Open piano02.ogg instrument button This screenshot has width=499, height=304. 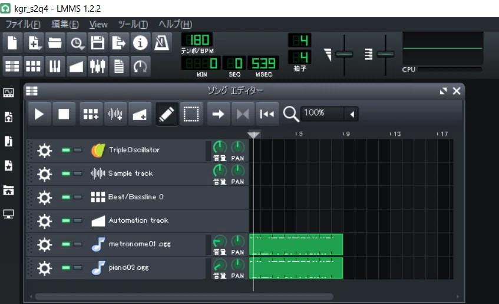point(146,268)
